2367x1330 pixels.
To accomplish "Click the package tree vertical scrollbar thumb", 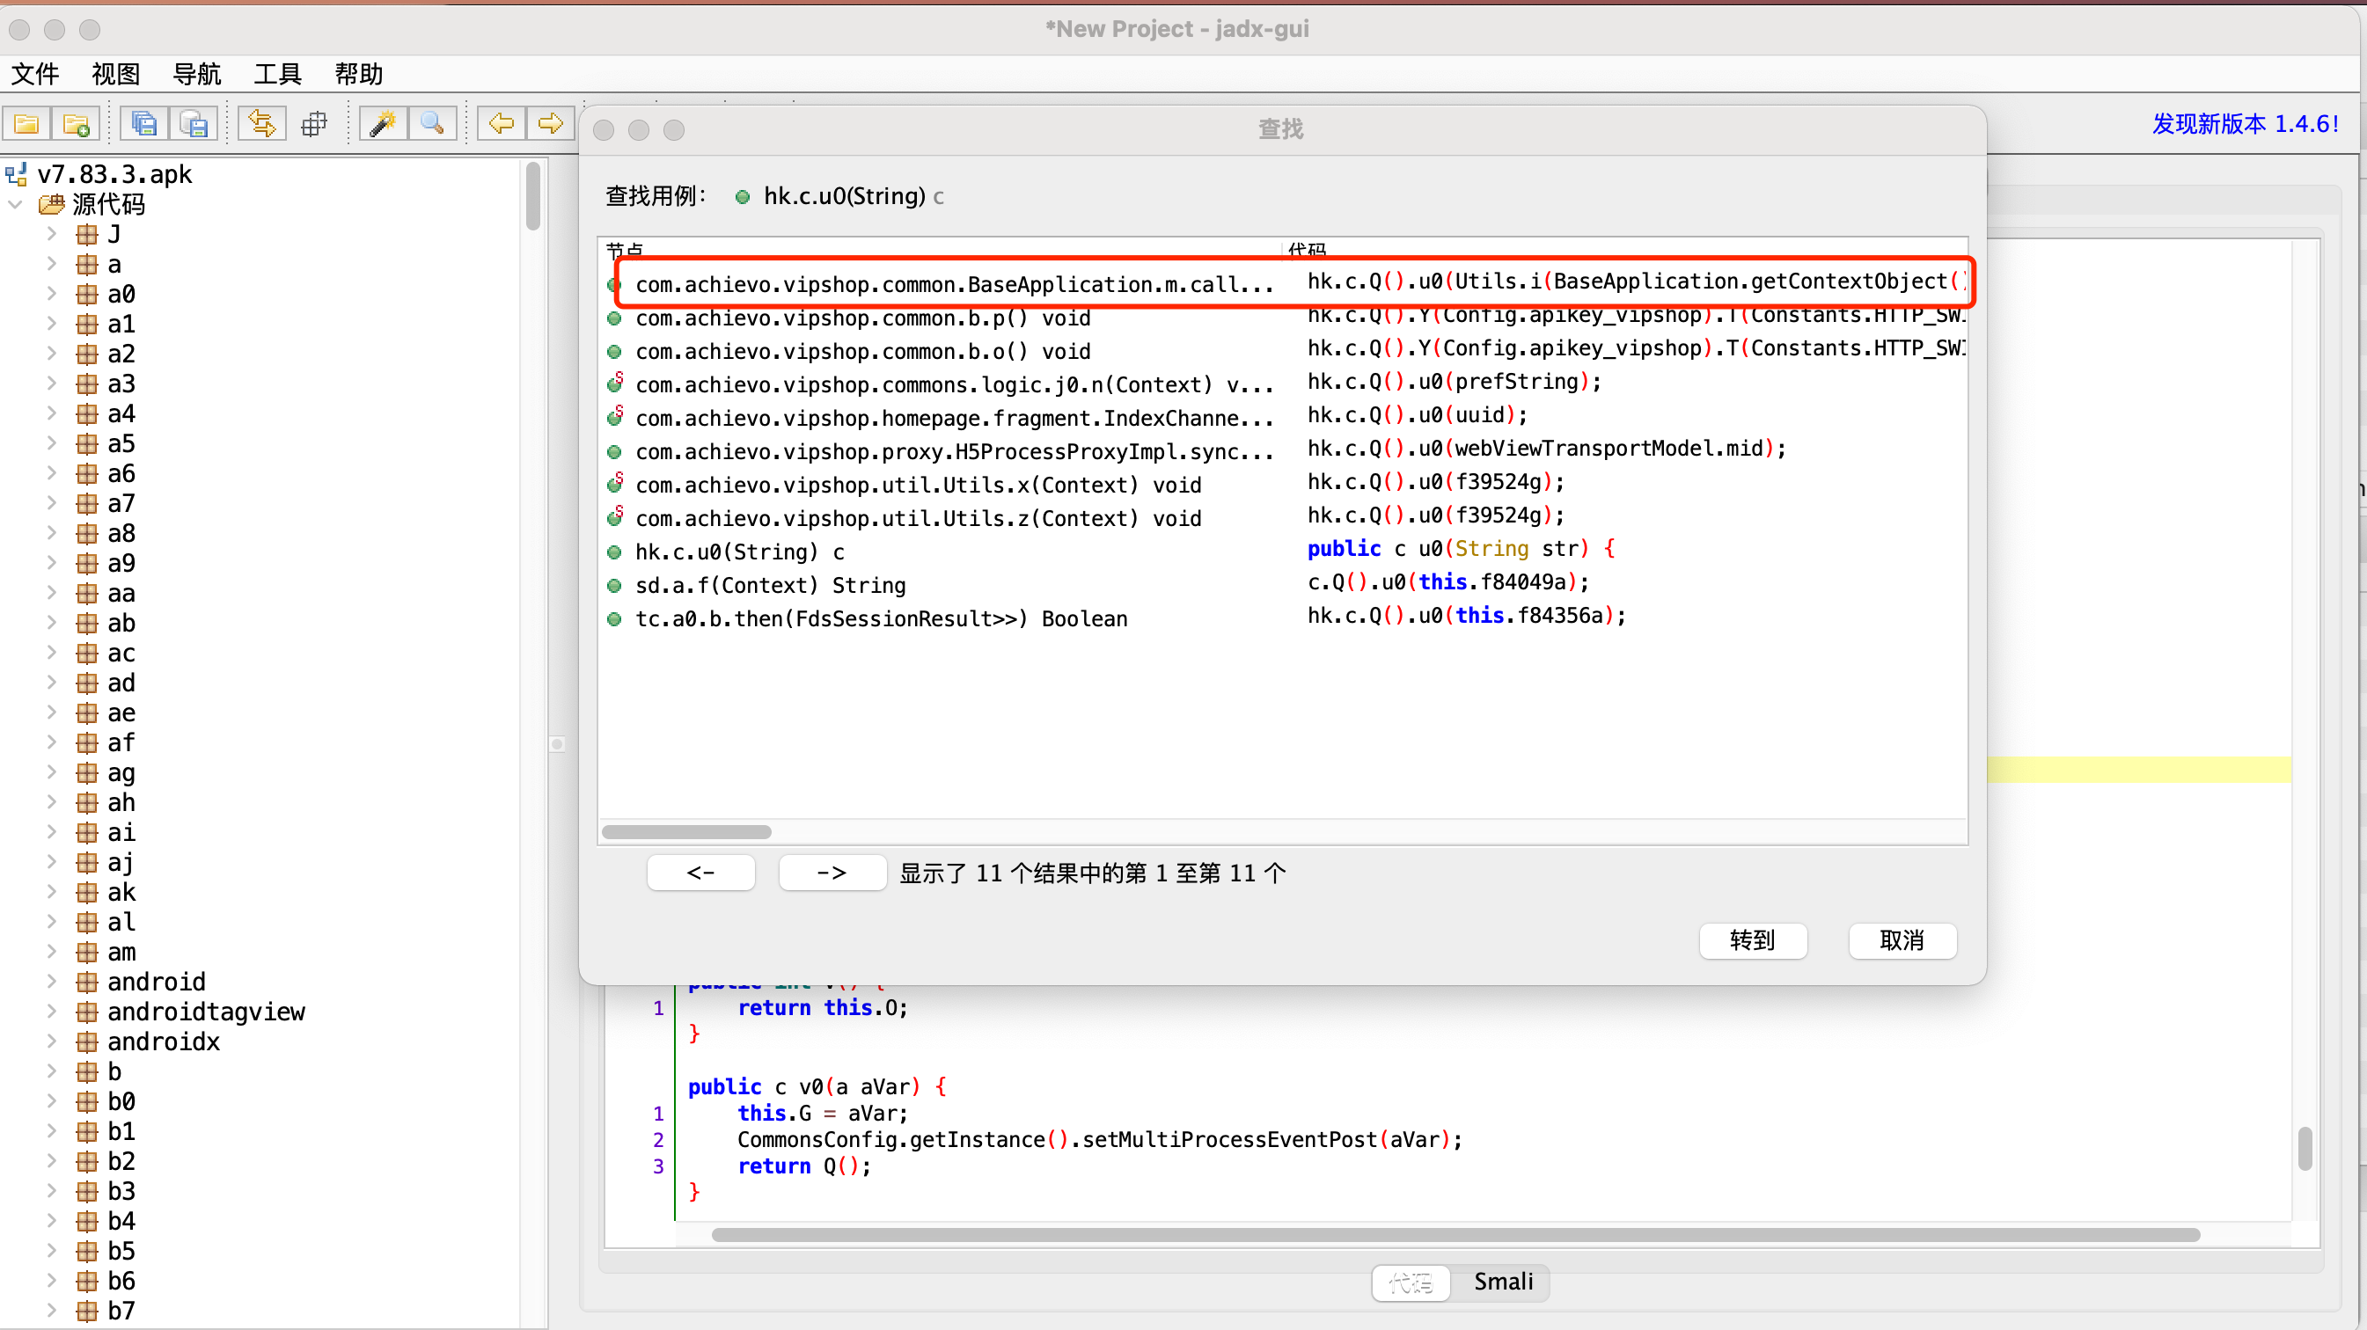I will 533,195.
